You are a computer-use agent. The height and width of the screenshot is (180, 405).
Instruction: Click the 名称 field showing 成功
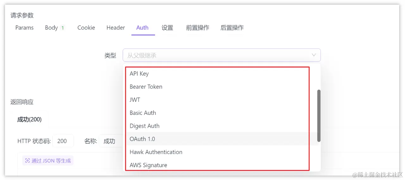coord(111,141)
